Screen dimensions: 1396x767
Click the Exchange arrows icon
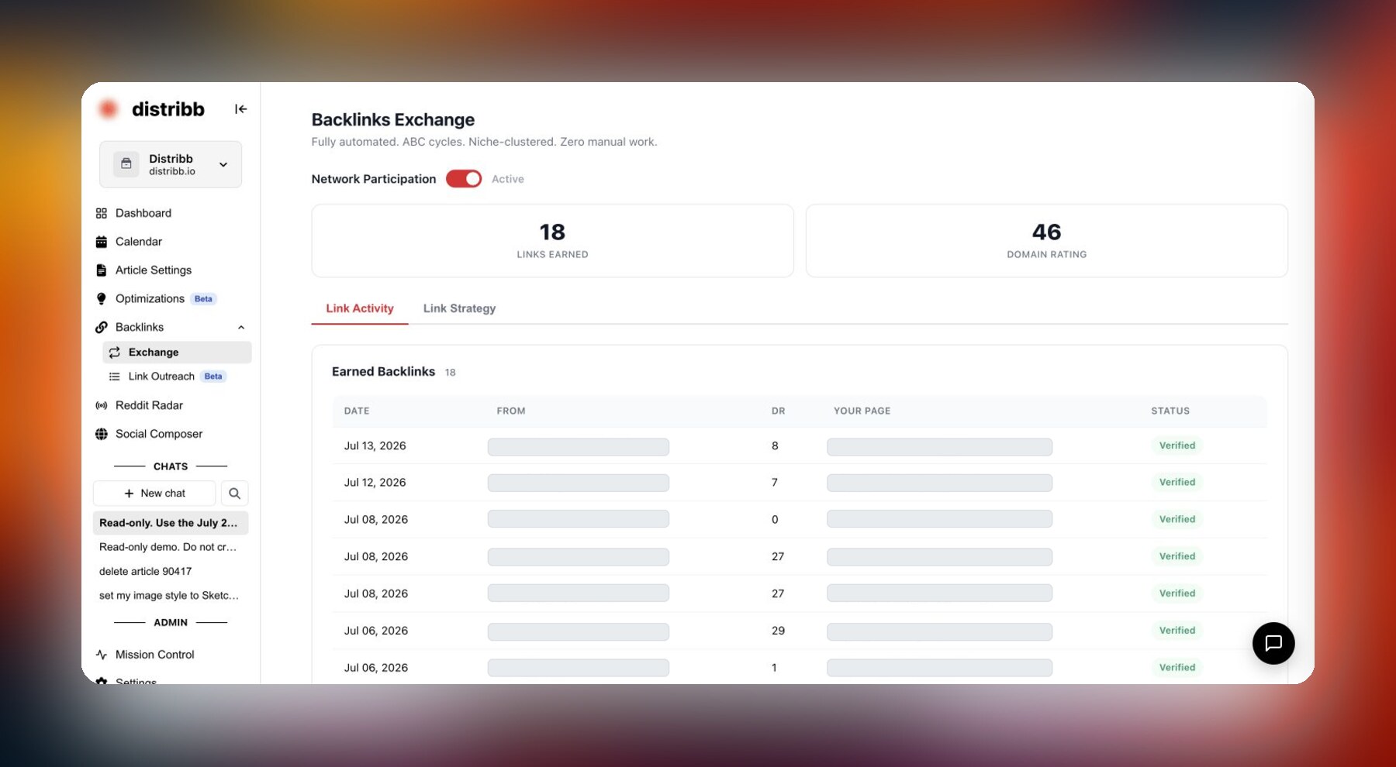(x=115, y=353)
